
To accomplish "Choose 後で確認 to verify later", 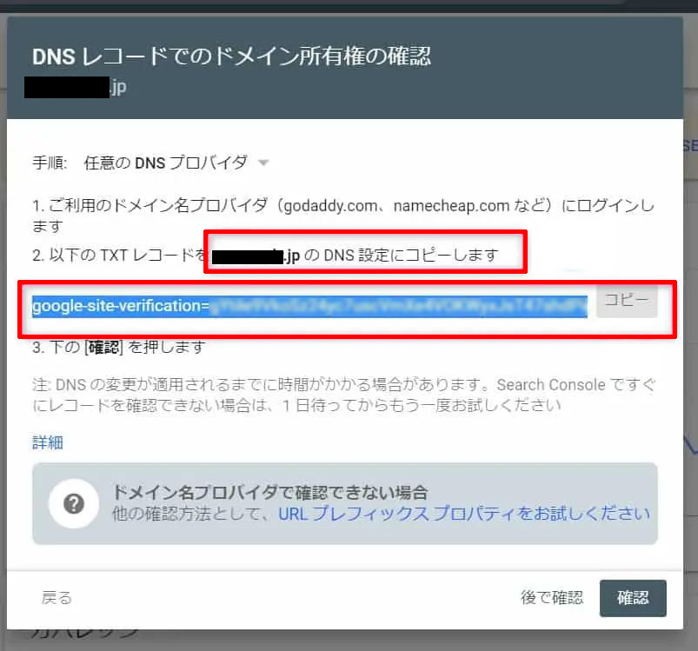I will coord(551,597).
